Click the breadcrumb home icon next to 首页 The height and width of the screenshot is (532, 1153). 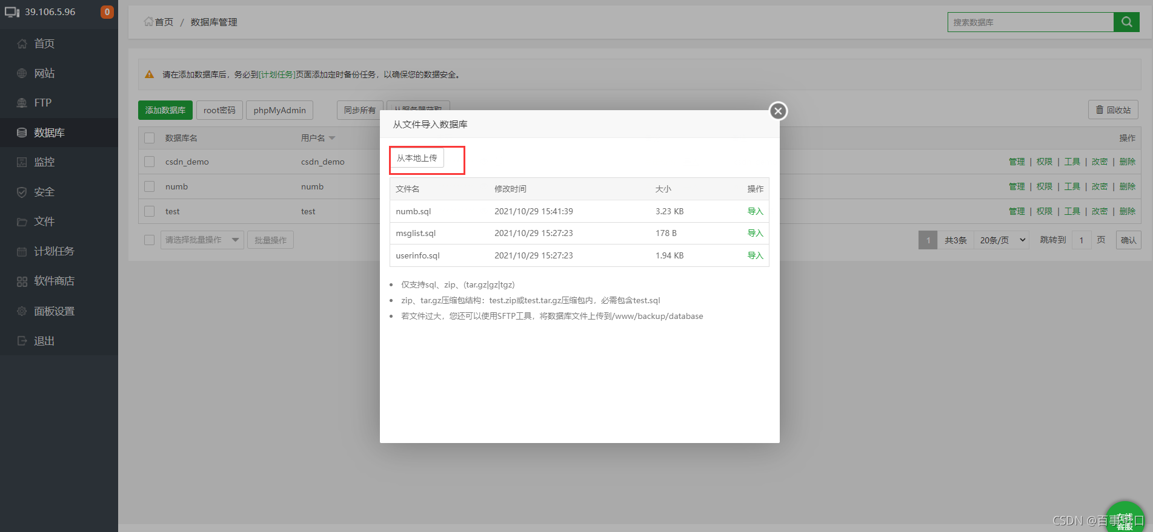148,22
